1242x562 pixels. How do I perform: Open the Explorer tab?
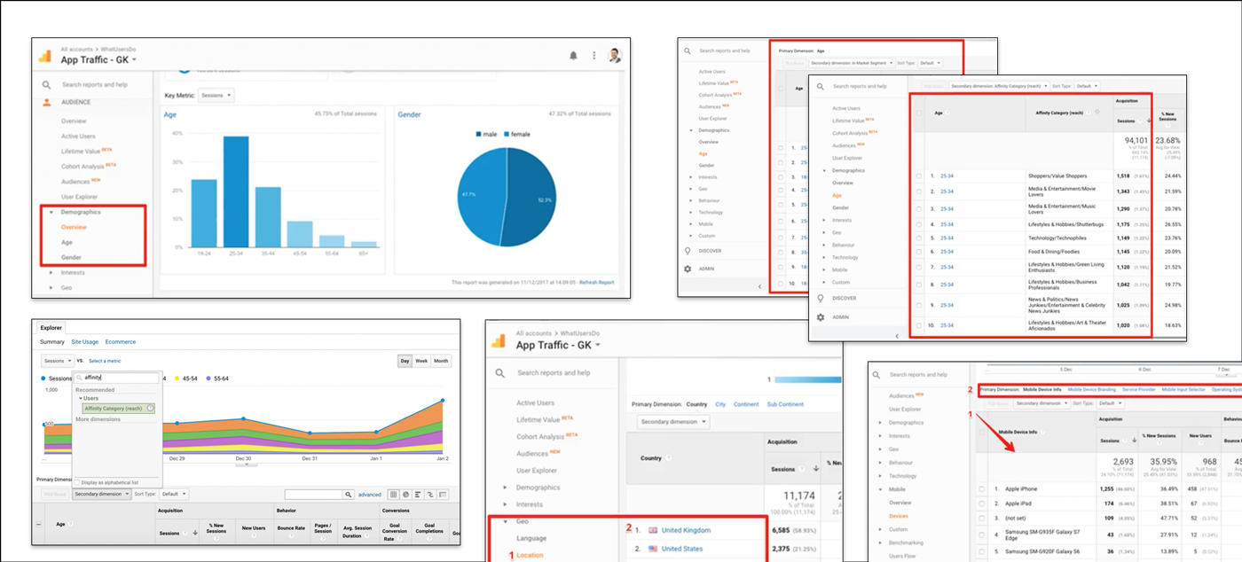[51, 328]
